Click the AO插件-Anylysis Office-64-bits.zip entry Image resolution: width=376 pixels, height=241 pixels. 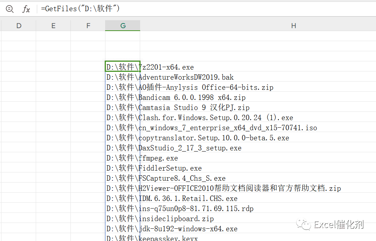[x=190, y=87]
